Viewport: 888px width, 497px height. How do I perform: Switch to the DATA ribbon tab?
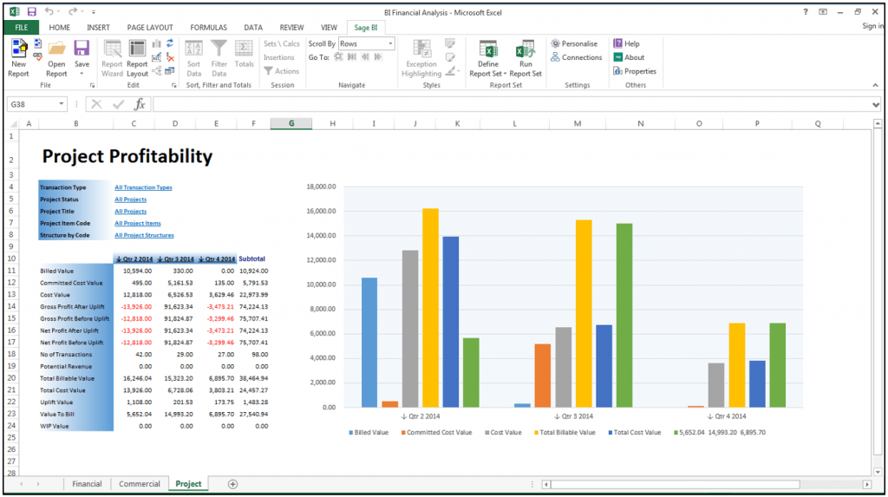(x=253, y=27)
